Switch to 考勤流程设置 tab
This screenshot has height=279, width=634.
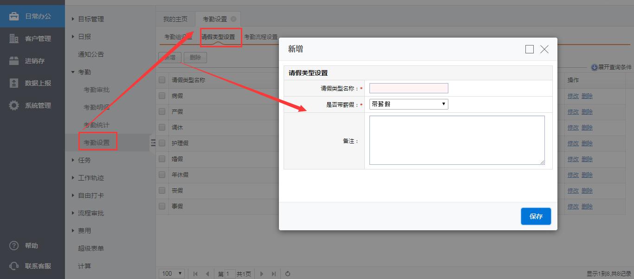click(261, 37)
